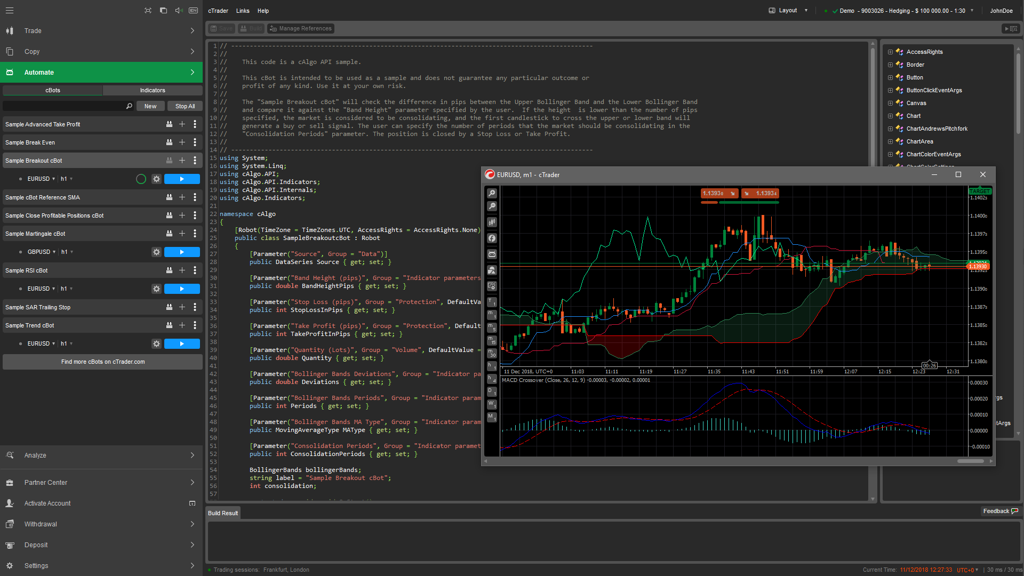Open settings of Sample Breakout cBot EURUSD instance

click(x=156, y=179)
